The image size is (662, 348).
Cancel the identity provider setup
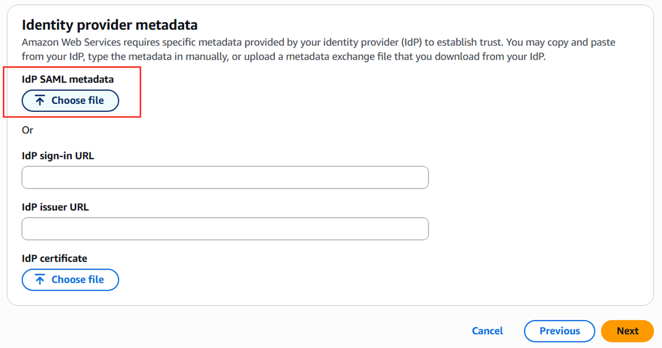click(487, 331)
